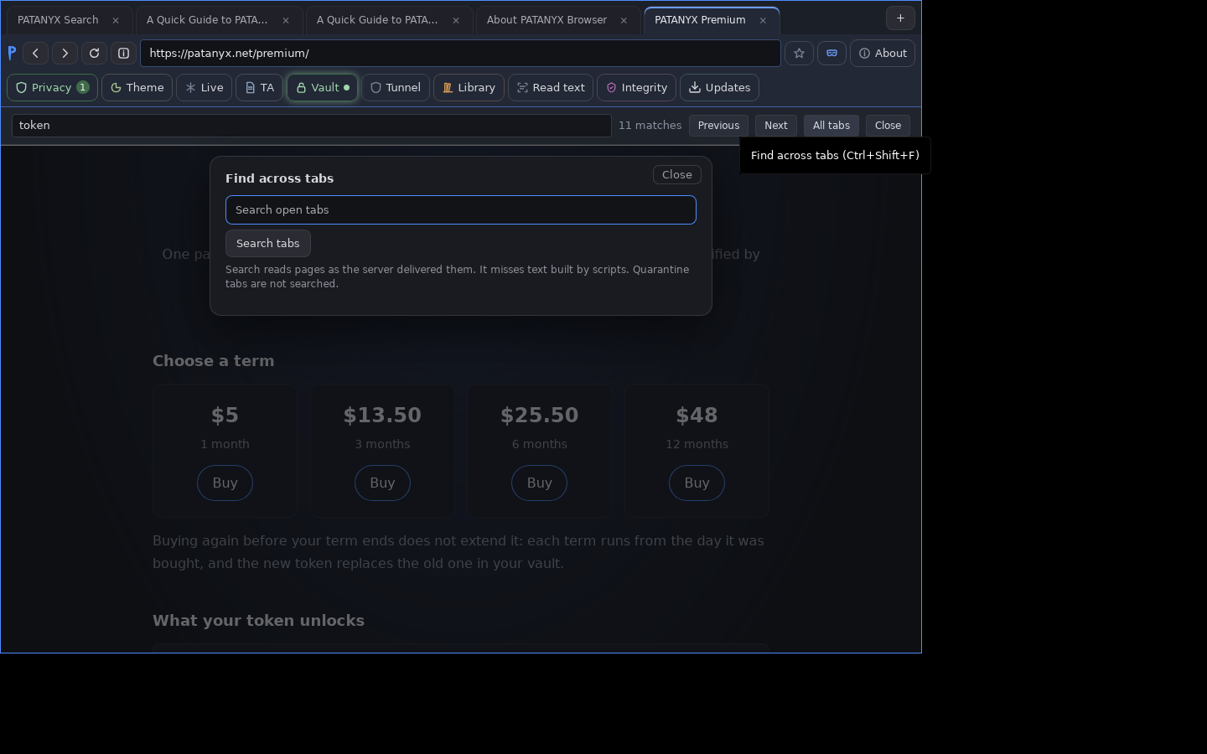Screen dimensions: 1207x754
Task: Close the About PATANYX Browser tab
Action: 624,20
